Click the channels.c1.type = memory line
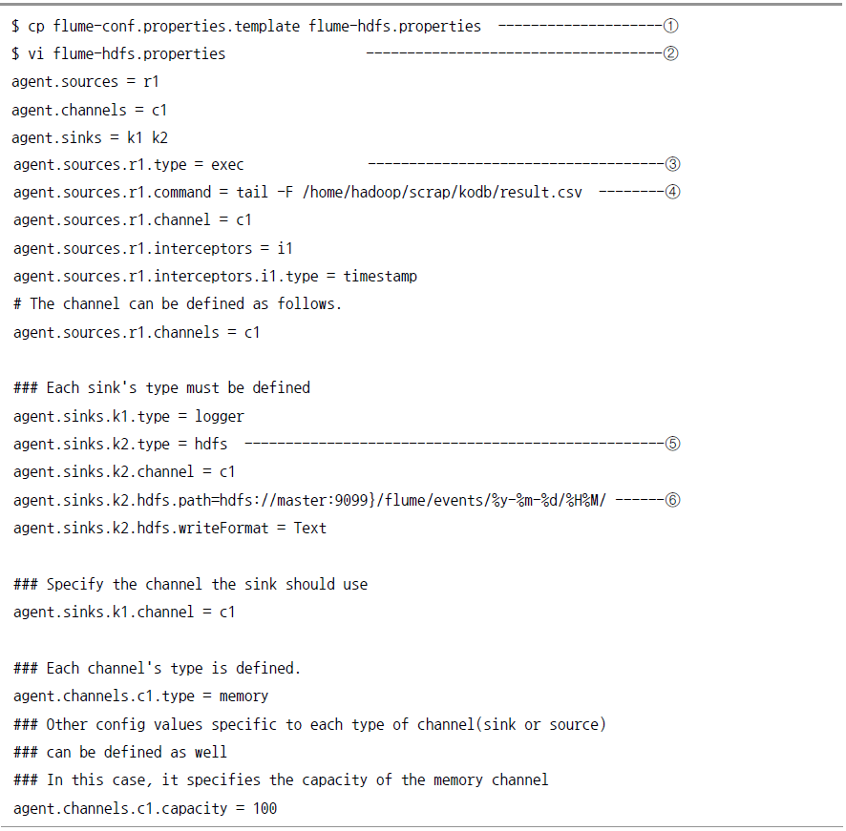 tap(140, 696)
